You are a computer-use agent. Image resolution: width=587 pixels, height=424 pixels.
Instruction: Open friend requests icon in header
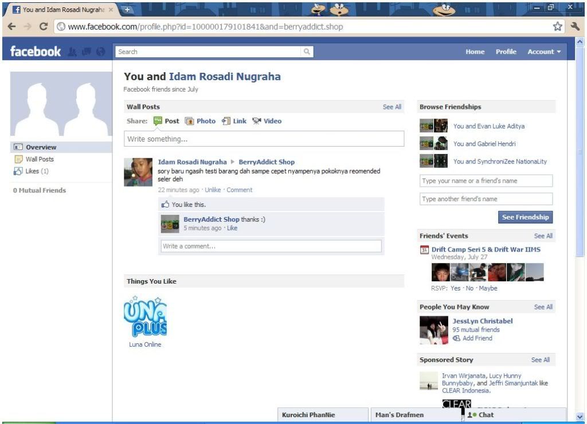[x=72, y=52]
